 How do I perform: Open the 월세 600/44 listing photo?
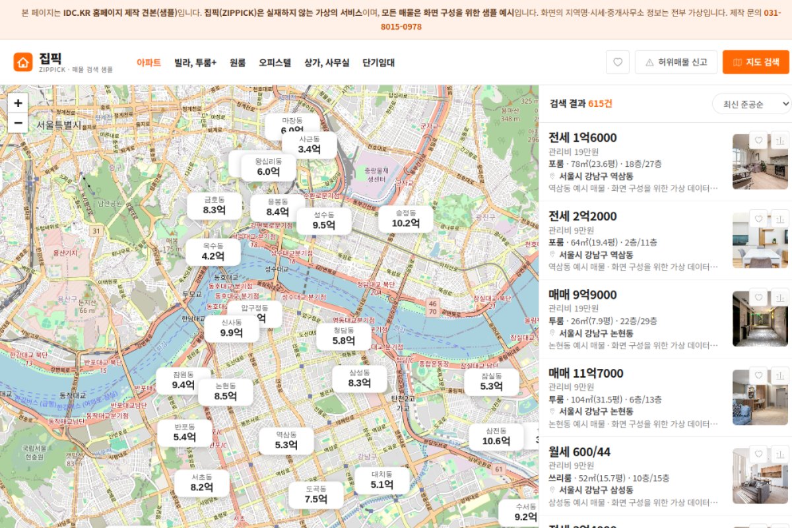[x=760, y=476]
